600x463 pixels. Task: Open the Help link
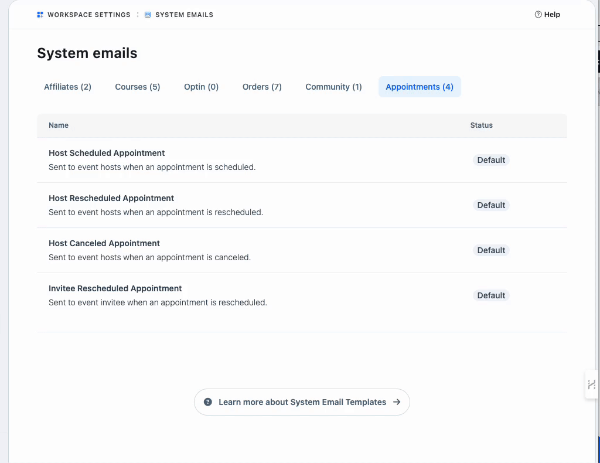pos(551,15)
